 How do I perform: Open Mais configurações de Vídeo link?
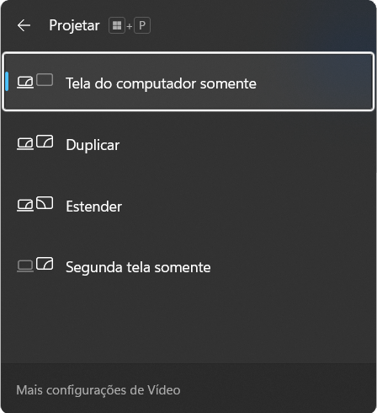pos(98,390)
